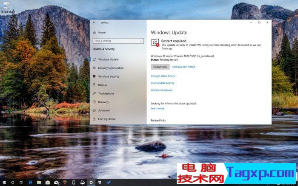Viewport: 298px width, 186px height.
Task: Open Microsoft Store from taskbar
Action: coord(48,183)
